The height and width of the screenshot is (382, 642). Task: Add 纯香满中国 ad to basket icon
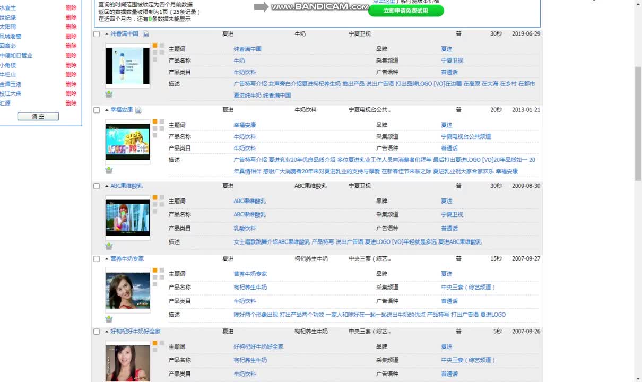109,94
